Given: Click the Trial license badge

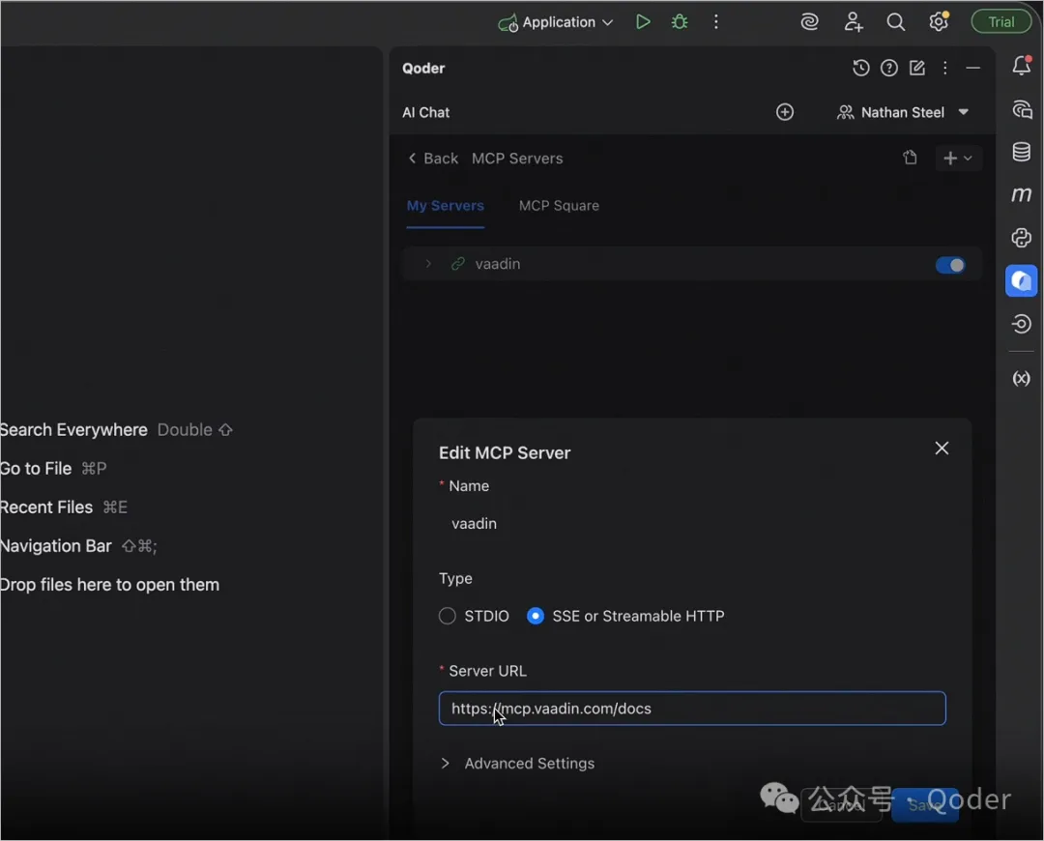Looking at the screenshot, I should 1000,22.
